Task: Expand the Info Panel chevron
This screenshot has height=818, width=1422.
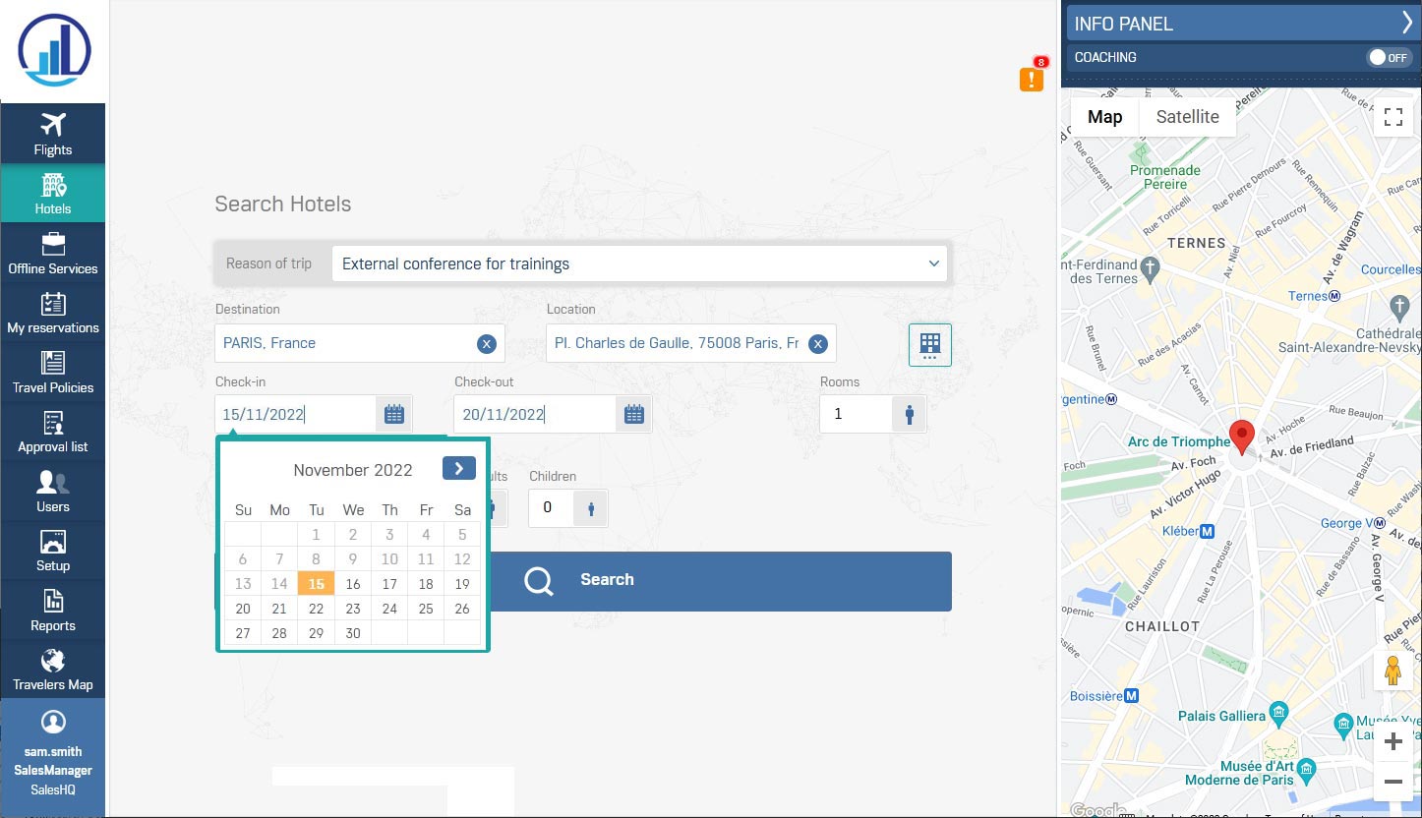Action: (x=1406, y=24)
